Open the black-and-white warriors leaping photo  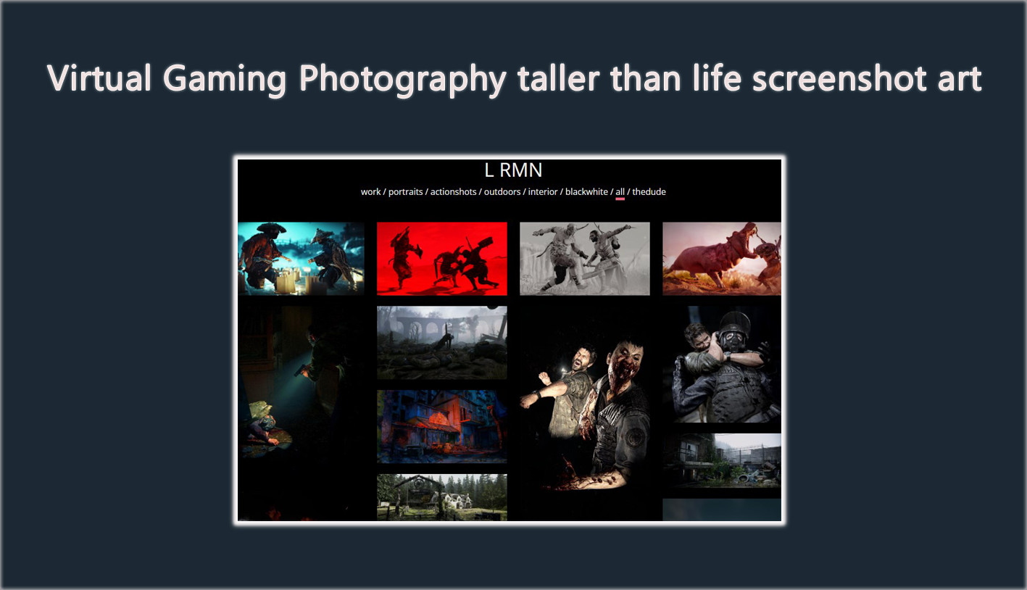[x=584, y=257]
